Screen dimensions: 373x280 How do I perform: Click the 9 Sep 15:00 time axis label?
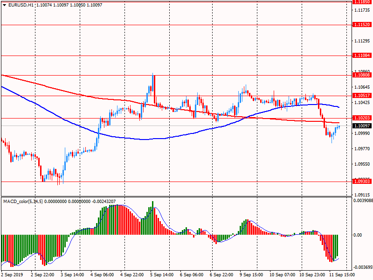[x=251, y=275]
